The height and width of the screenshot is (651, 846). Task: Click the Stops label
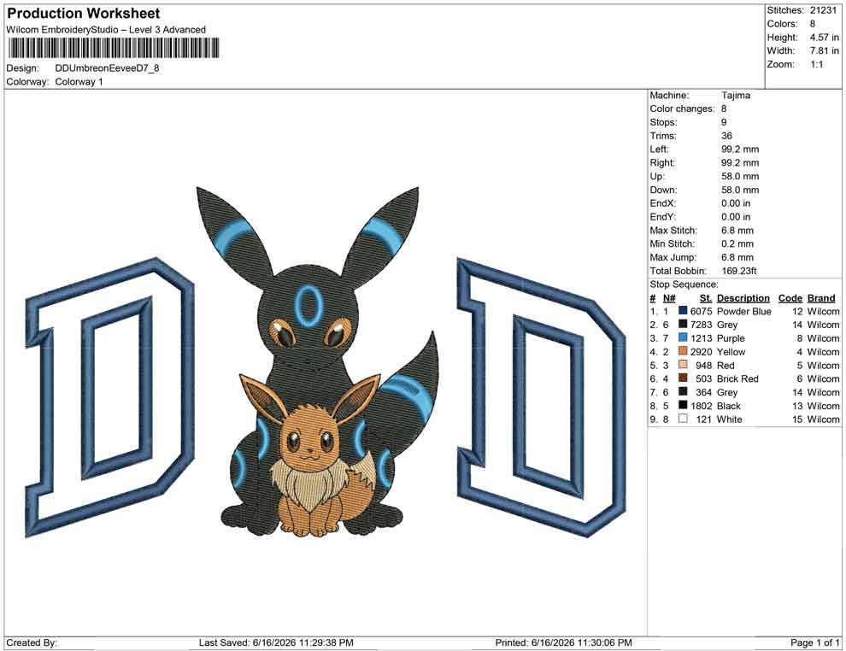click(x=663, y=122)
